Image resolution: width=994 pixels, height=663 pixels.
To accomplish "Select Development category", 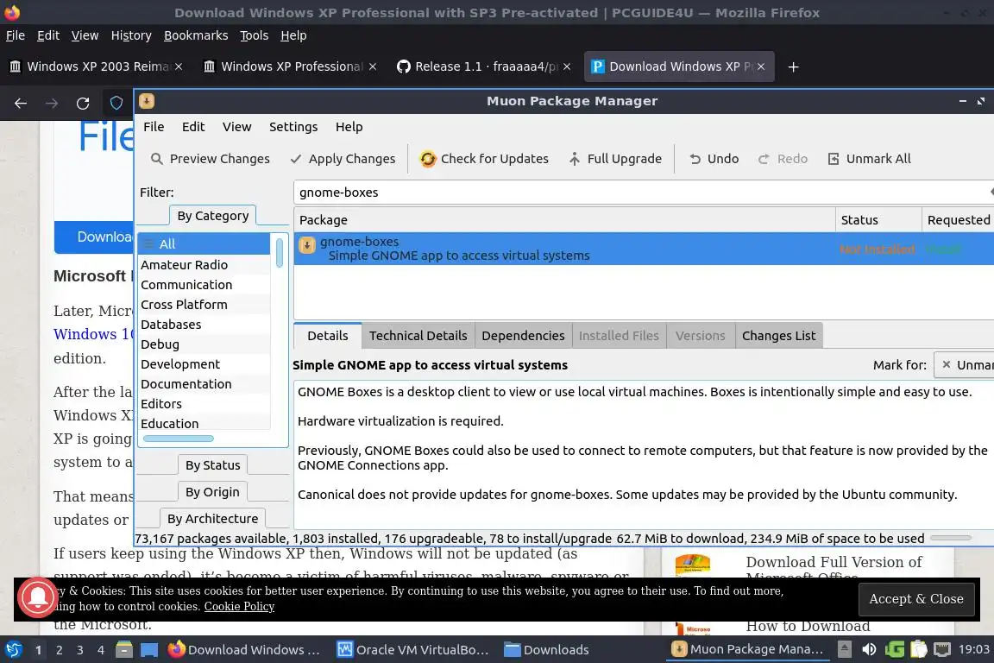I will 204,363.
